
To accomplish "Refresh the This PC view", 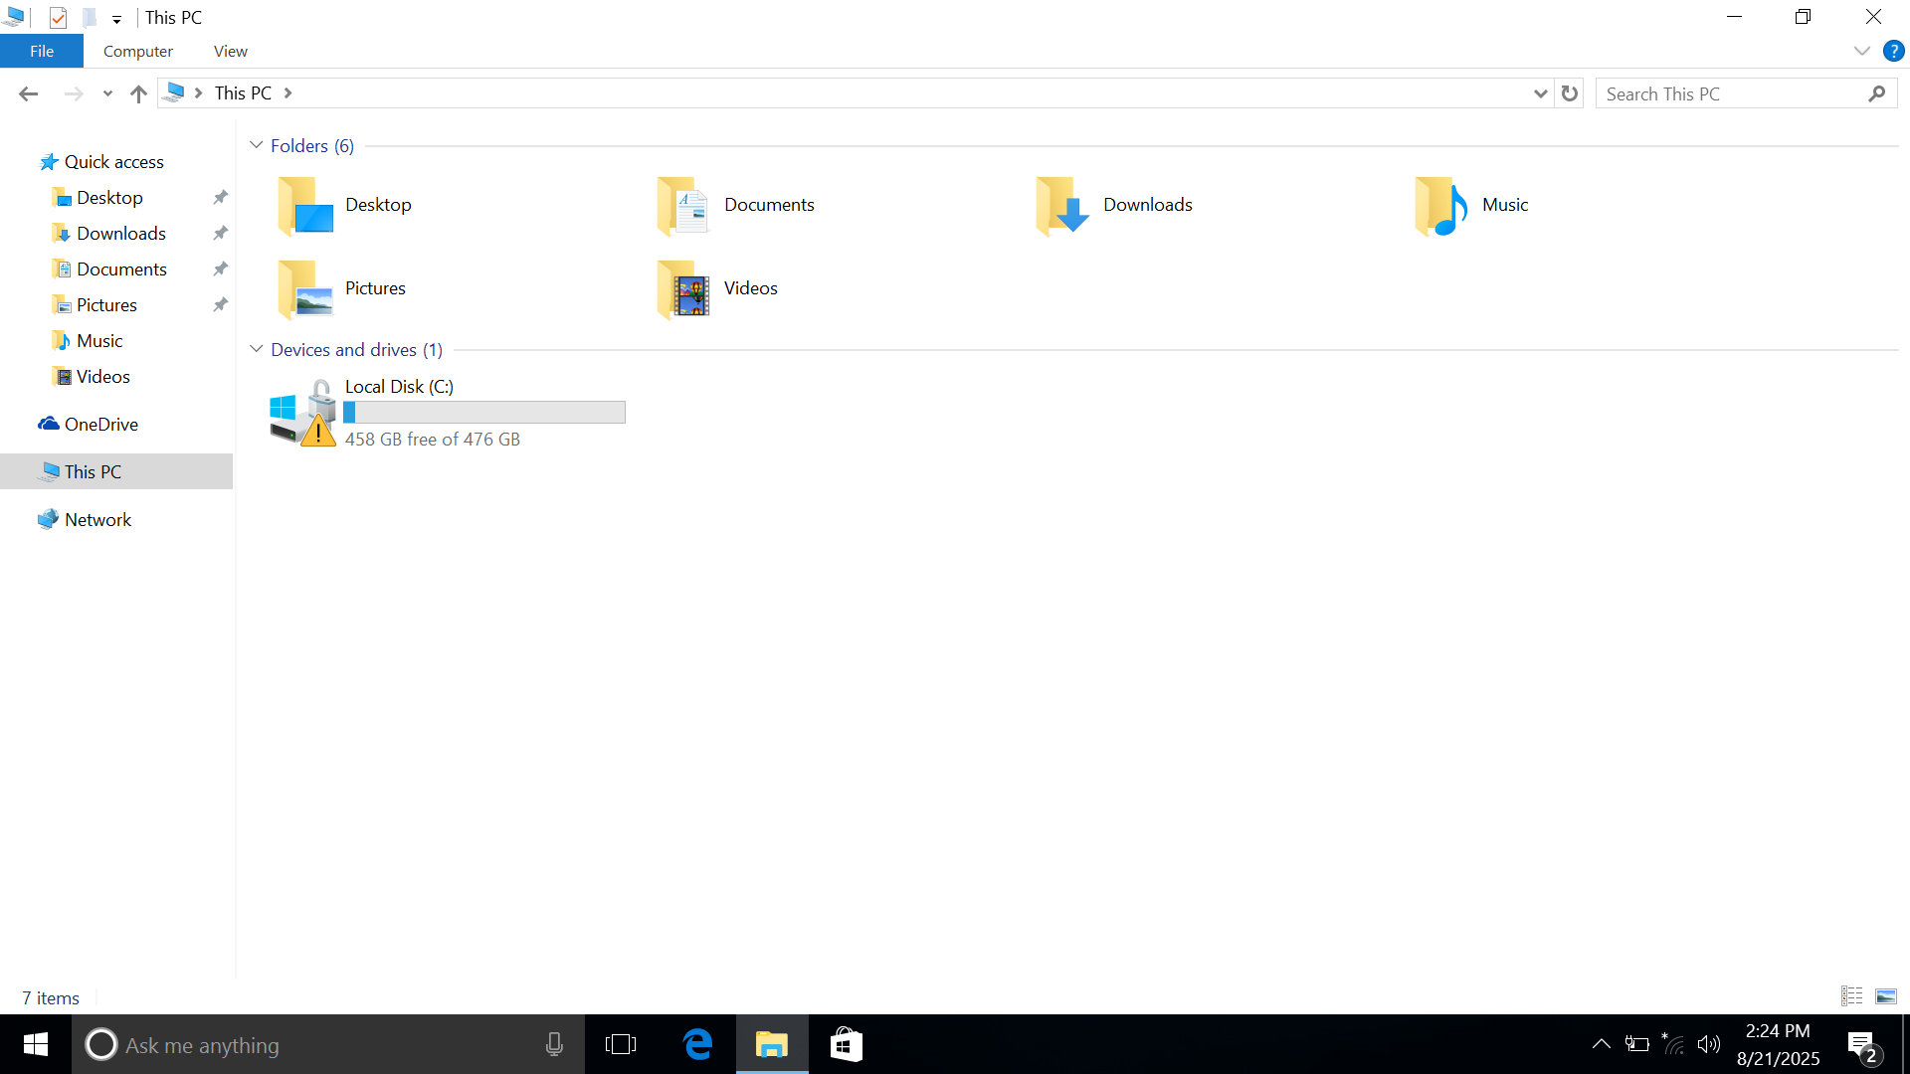I will pos(1570,93).
